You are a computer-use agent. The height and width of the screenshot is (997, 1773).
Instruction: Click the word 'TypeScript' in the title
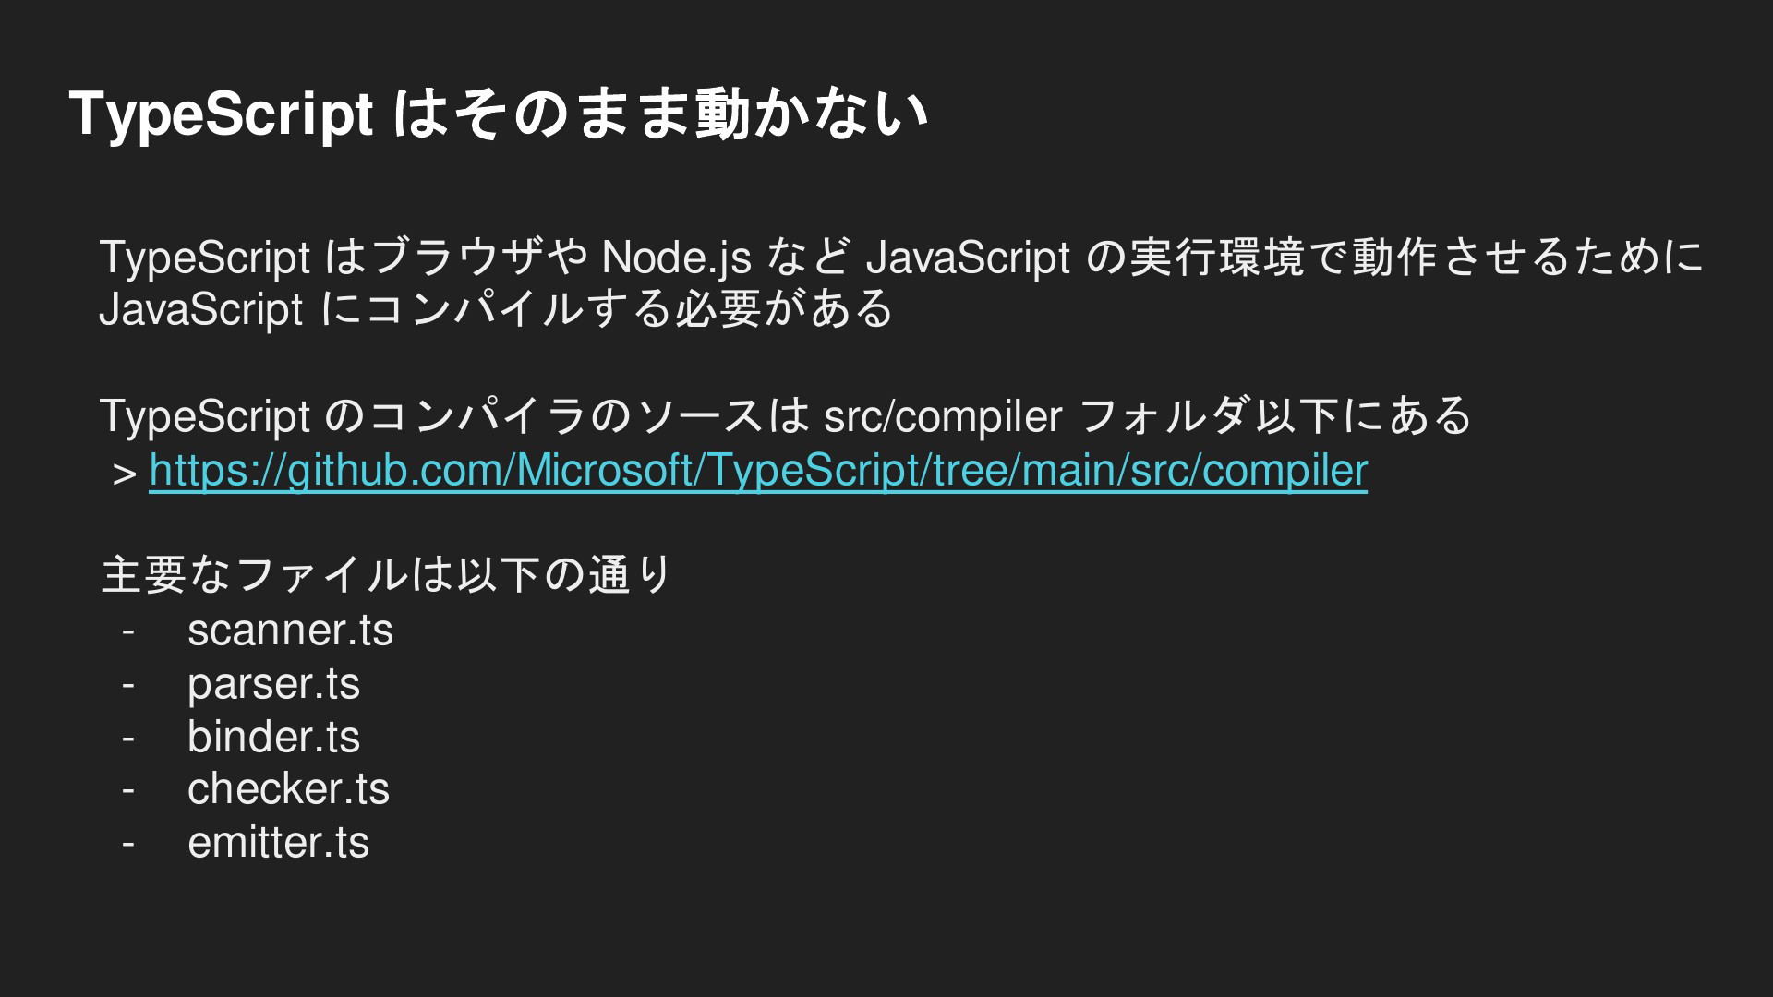[x=221, y=115]
